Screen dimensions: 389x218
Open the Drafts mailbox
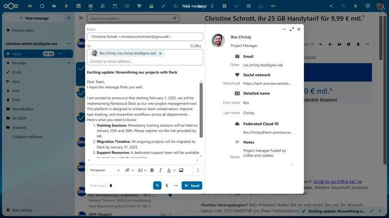click(17, 72)
